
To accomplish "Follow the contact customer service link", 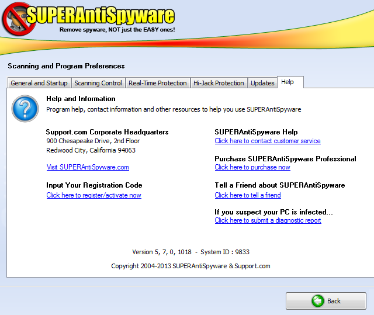I will (x=268, y=141).
